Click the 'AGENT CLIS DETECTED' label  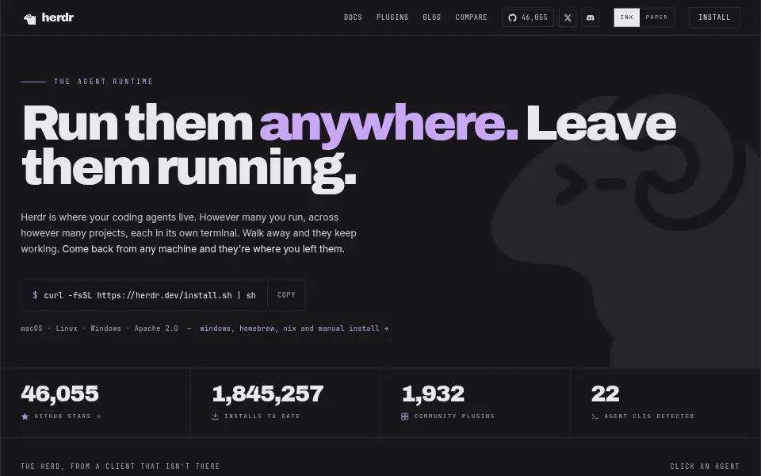[649, 416]
